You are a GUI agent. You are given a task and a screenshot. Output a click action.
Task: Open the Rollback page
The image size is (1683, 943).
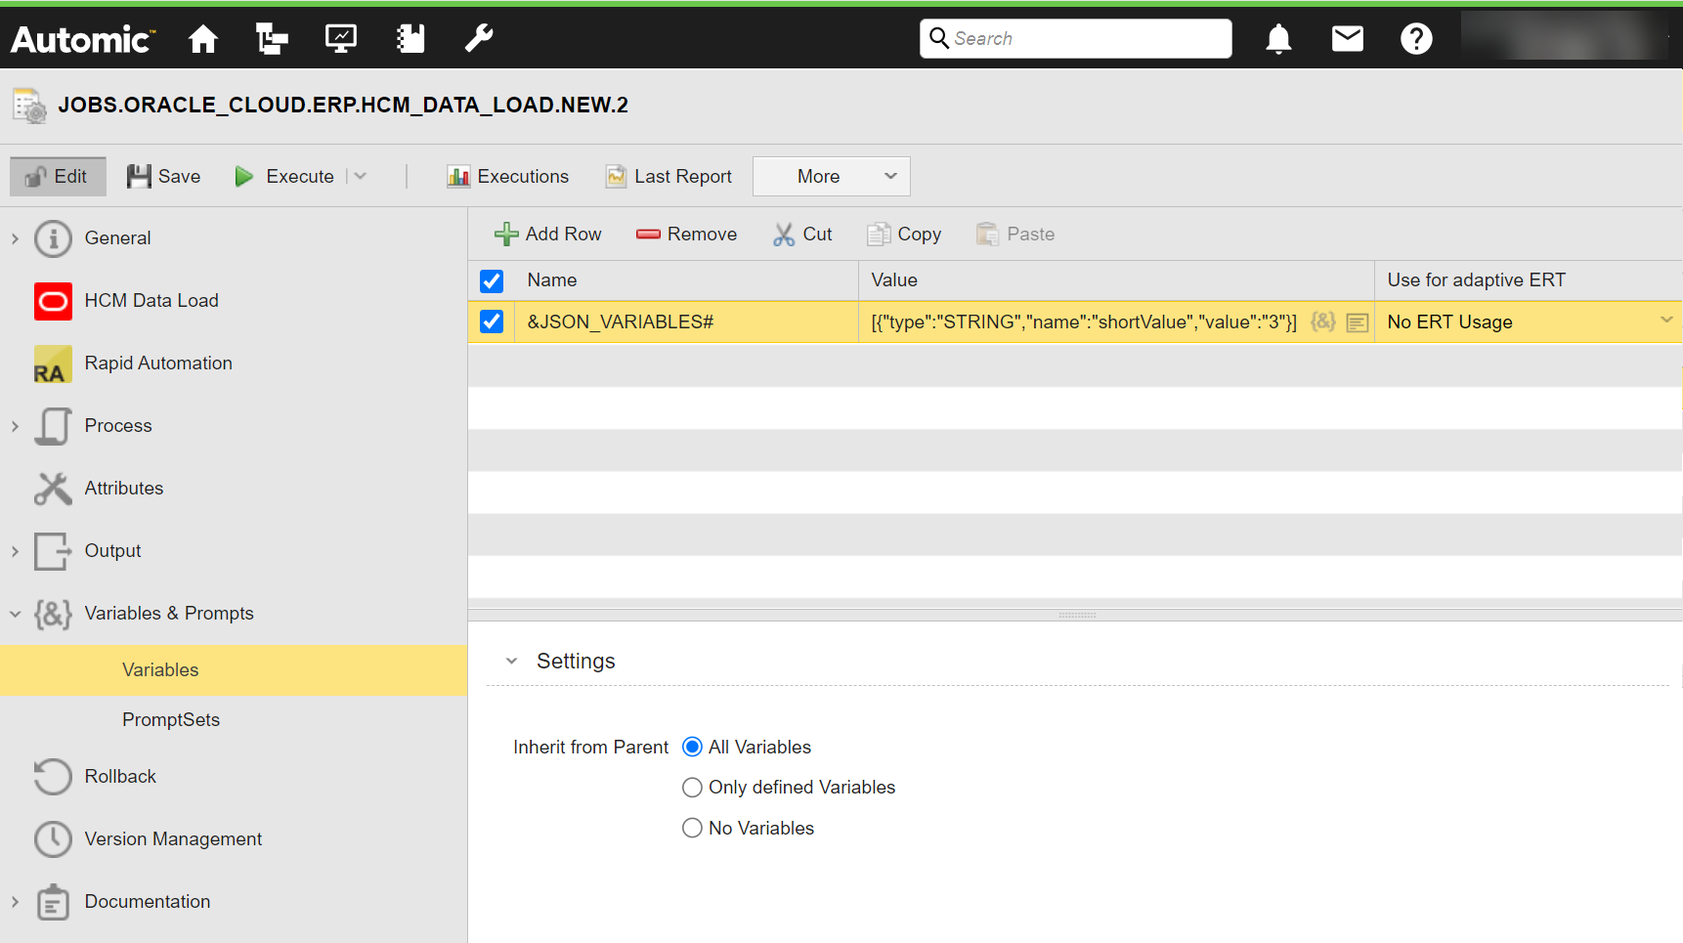tap(120, 777)
